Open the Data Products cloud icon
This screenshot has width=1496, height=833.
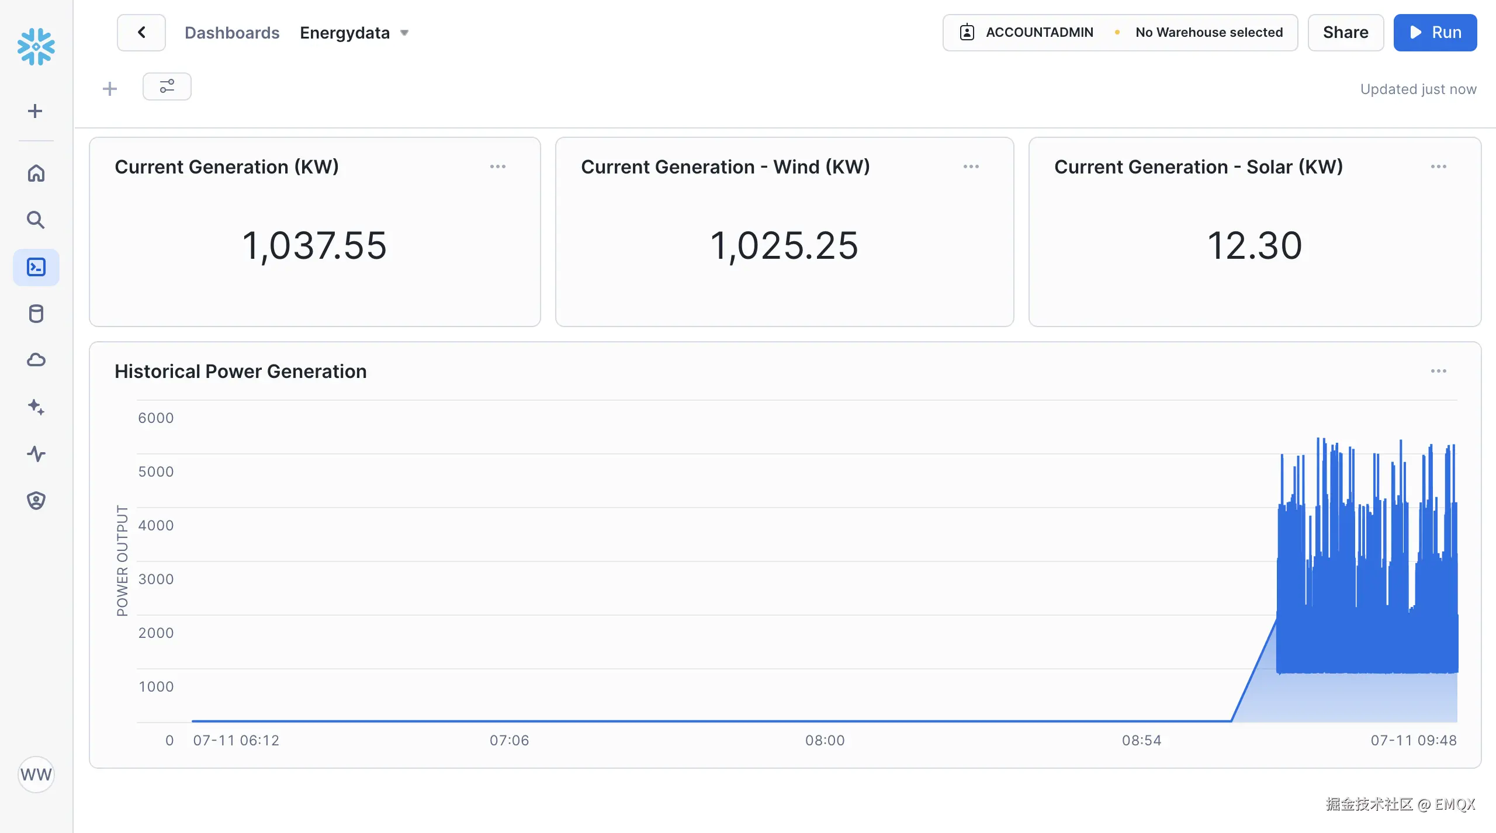36,360
